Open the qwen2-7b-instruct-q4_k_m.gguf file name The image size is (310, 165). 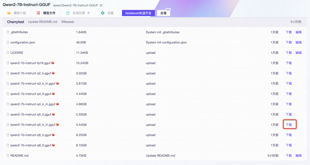tap(33, 104)
